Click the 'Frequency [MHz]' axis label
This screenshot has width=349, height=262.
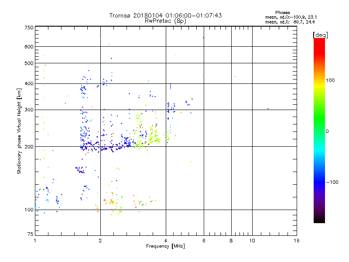pyautogui.click(x=165, y=246)
